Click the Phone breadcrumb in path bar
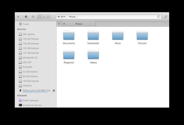The height and width of the screenshot is (125, 184). [x=72, y=17]
